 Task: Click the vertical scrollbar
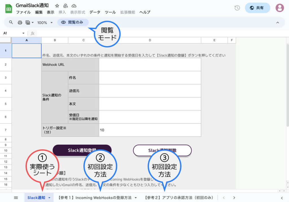(288, 85)
